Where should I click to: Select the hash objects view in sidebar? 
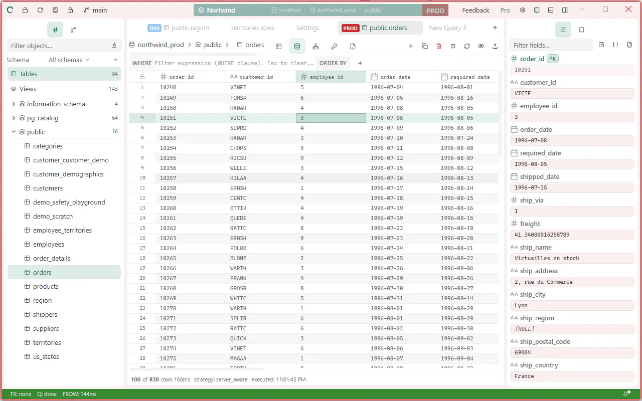point(55,30)
